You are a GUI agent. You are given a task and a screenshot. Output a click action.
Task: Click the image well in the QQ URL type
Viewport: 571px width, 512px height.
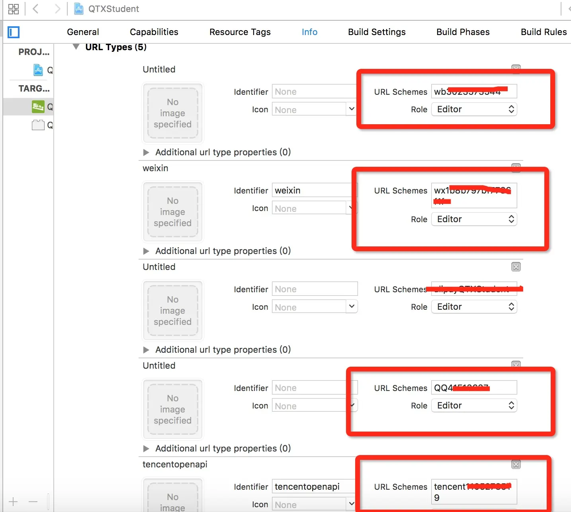coord(173,409)
